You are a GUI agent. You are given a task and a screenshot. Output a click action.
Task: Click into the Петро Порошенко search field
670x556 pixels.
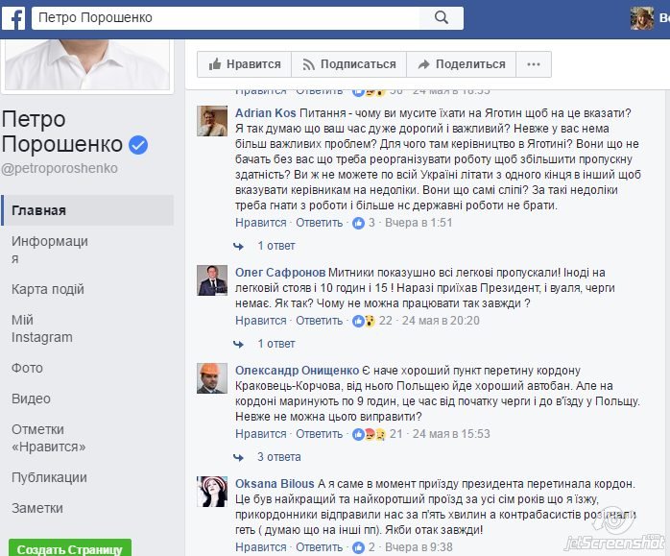(226, 18)
